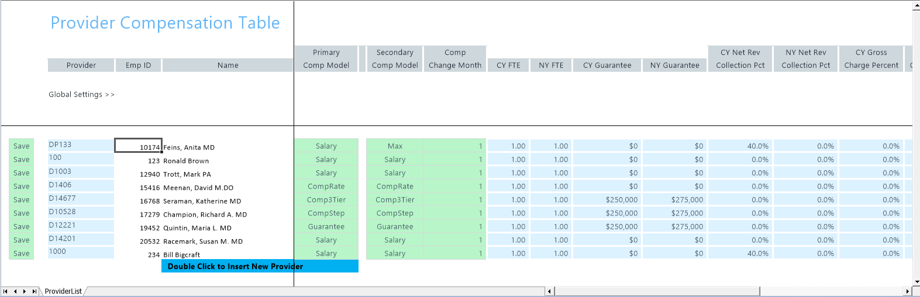
Task: Click the vertical scrollbar down arrow
Action: click(916, 282)
